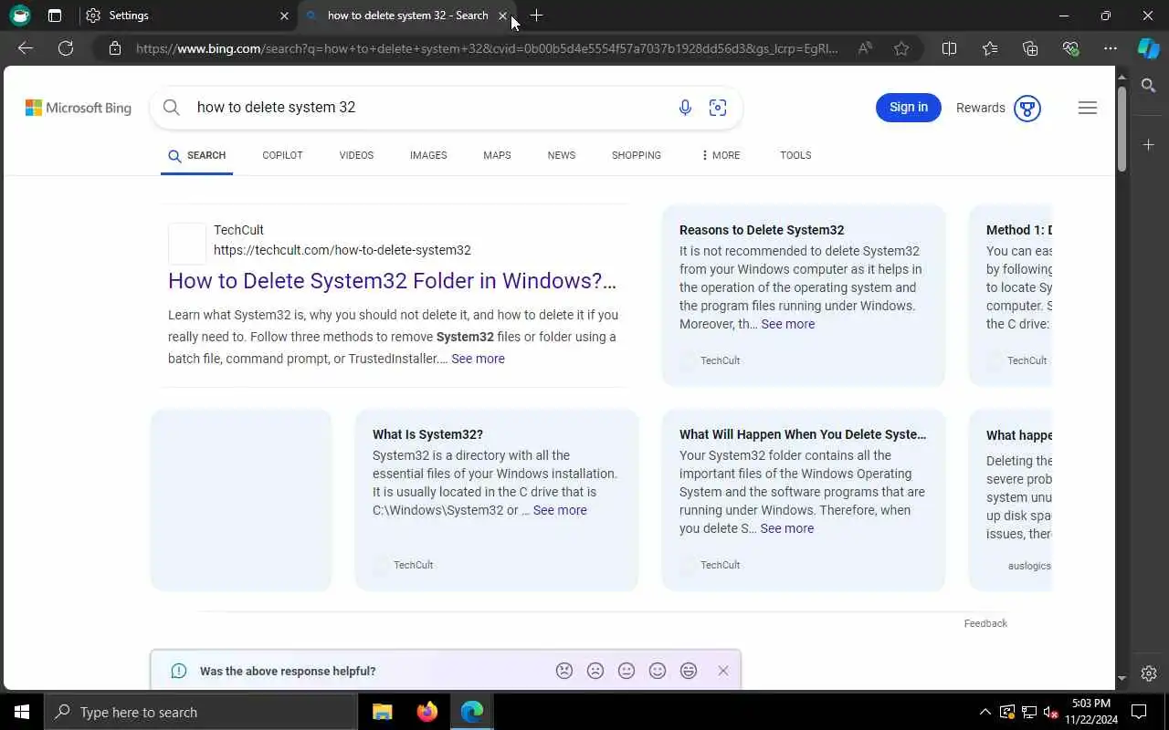Go back to the previous page

click(x=26, y=48)
